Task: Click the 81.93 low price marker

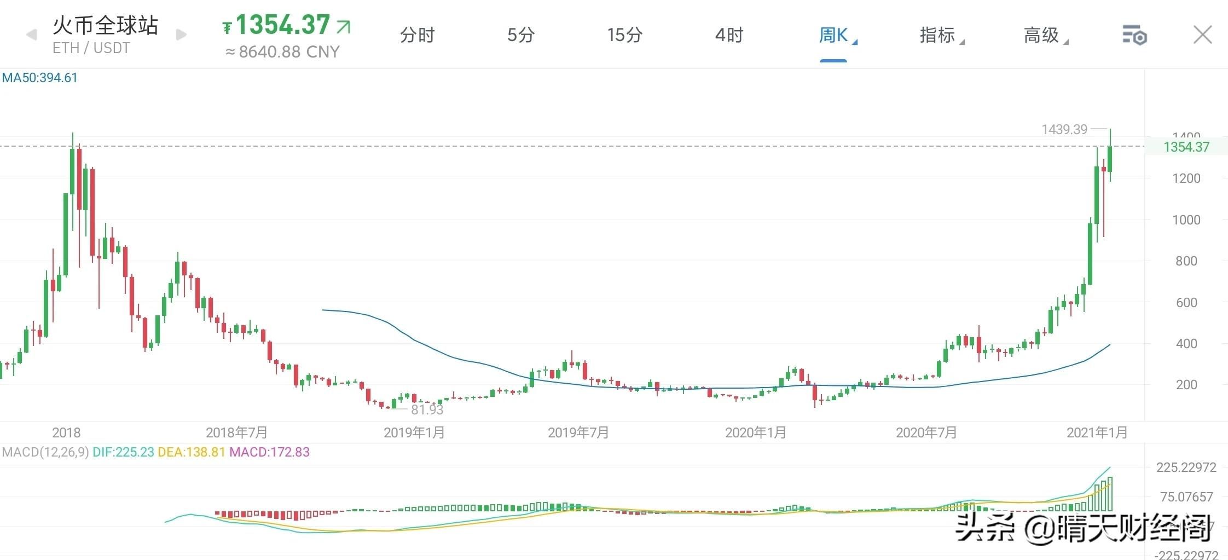Action: tap(427, 409)
